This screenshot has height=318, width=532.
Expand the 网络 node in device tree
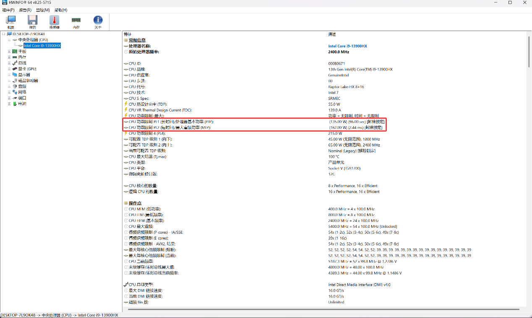(9, 92)
